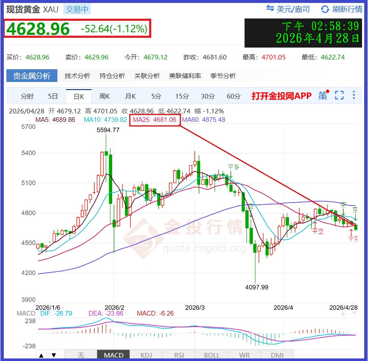
Task: Switch indicator to BOLL
Action: click(212, 355)
